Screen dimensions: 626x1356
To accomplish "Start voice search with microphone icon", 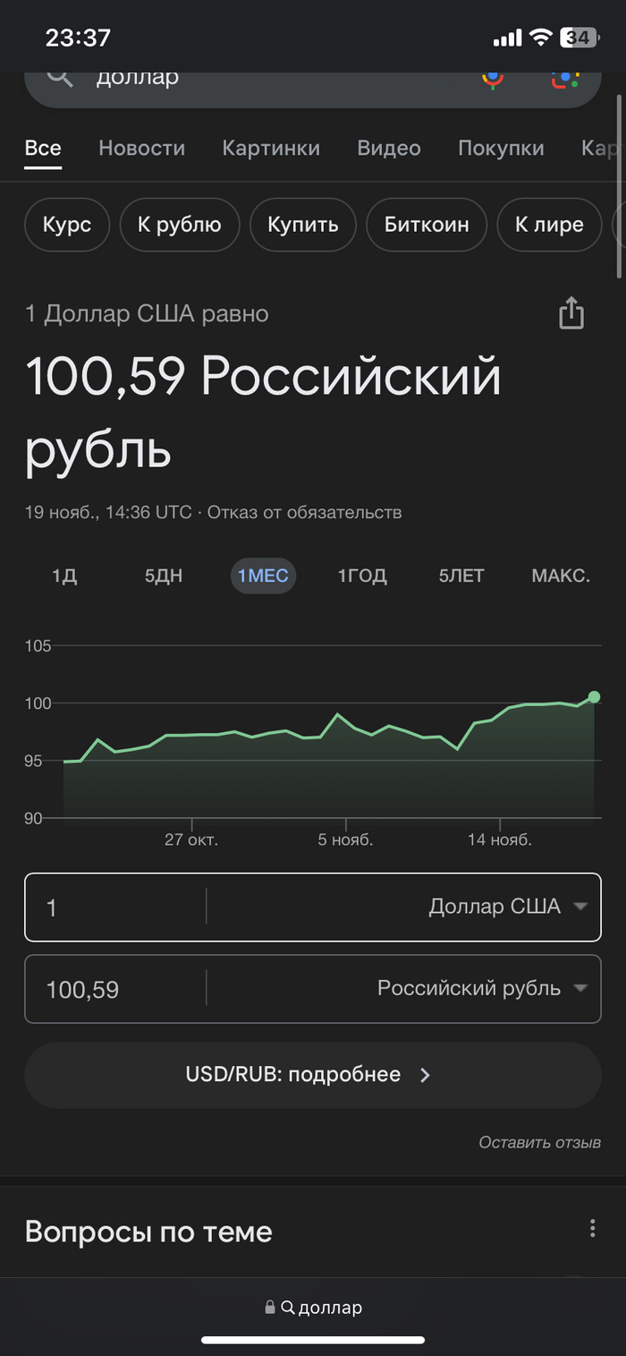I will pos(492,77).
